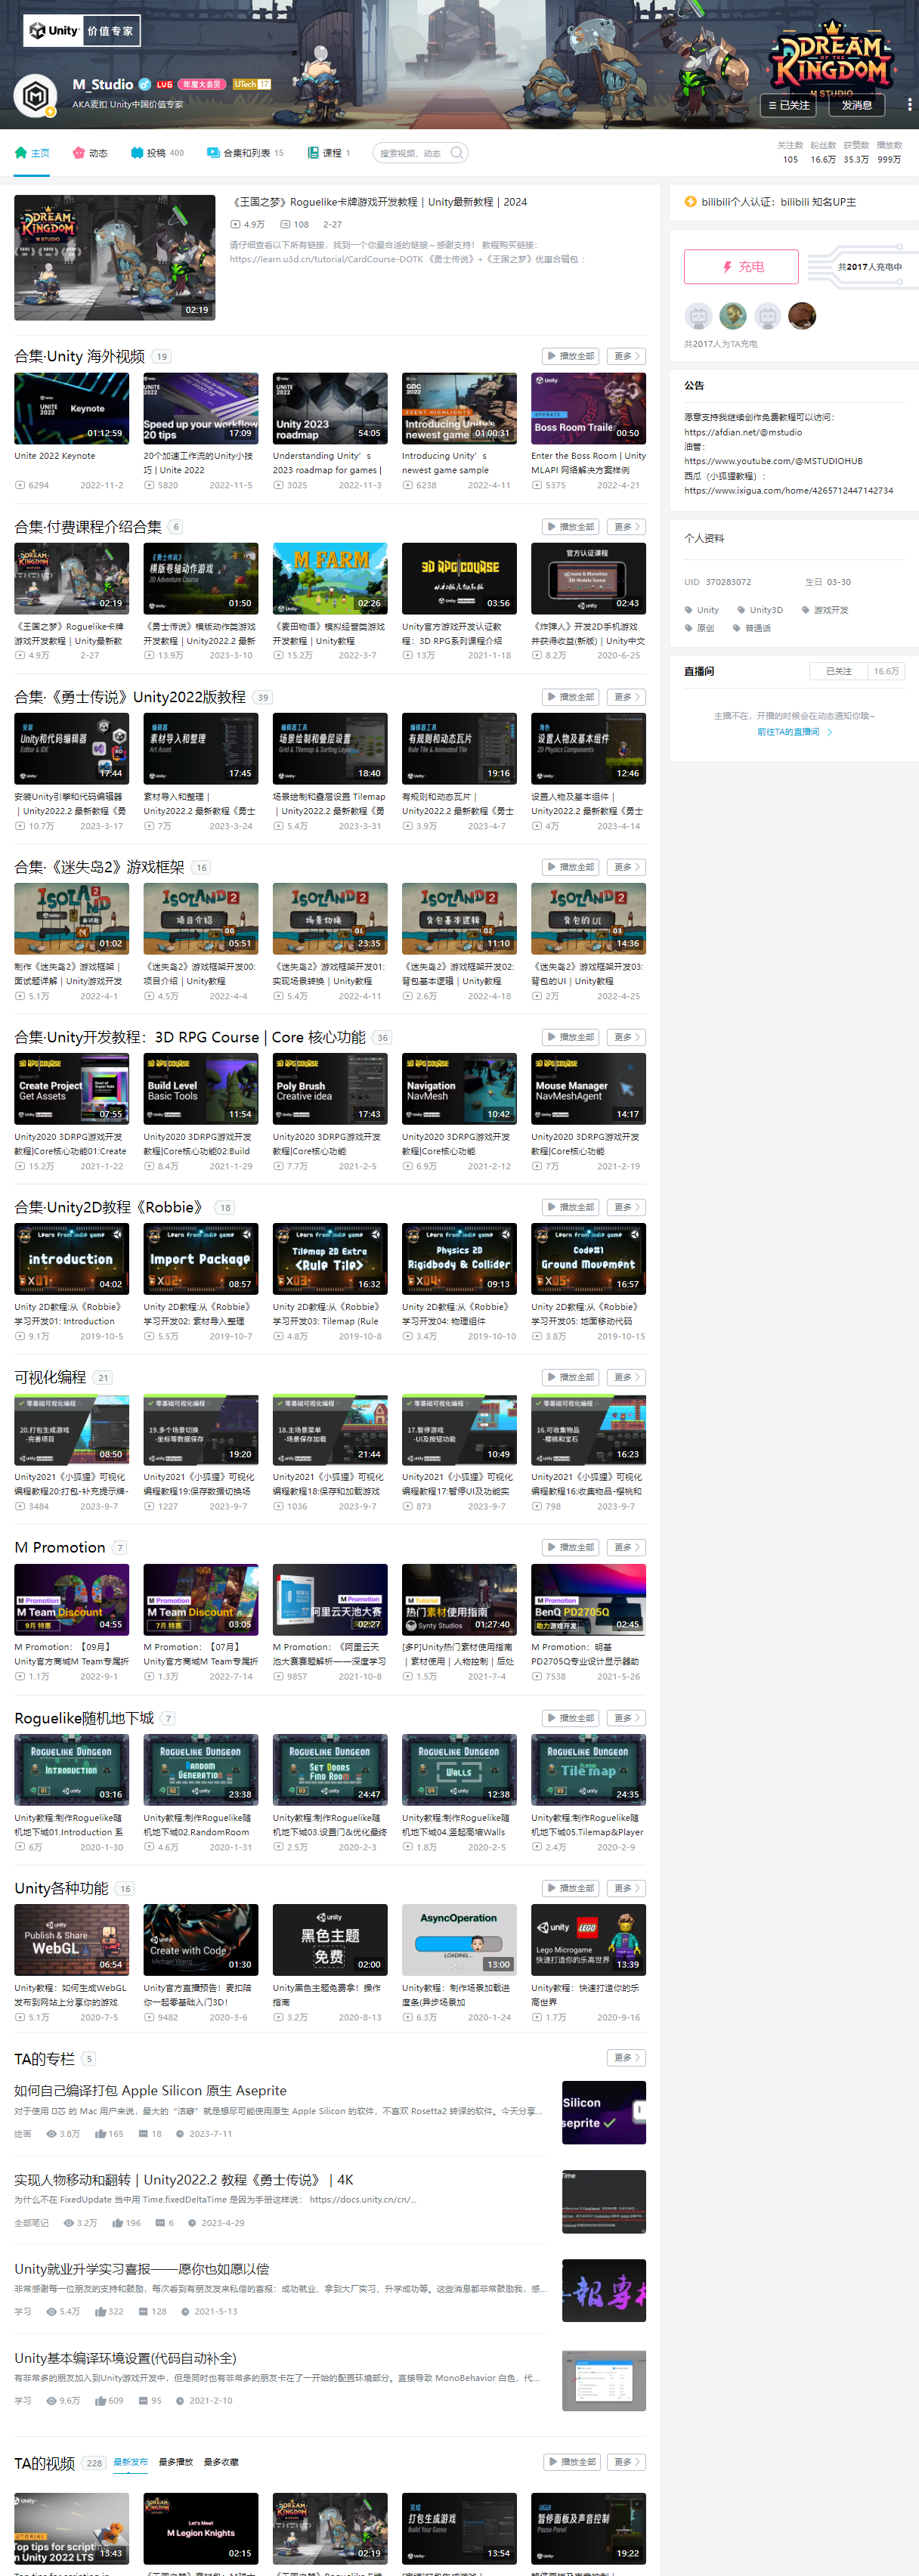Sort TA的视频 by 最多播放
This screenshot has width=919, height=2576.
[x=176, y=2462]
